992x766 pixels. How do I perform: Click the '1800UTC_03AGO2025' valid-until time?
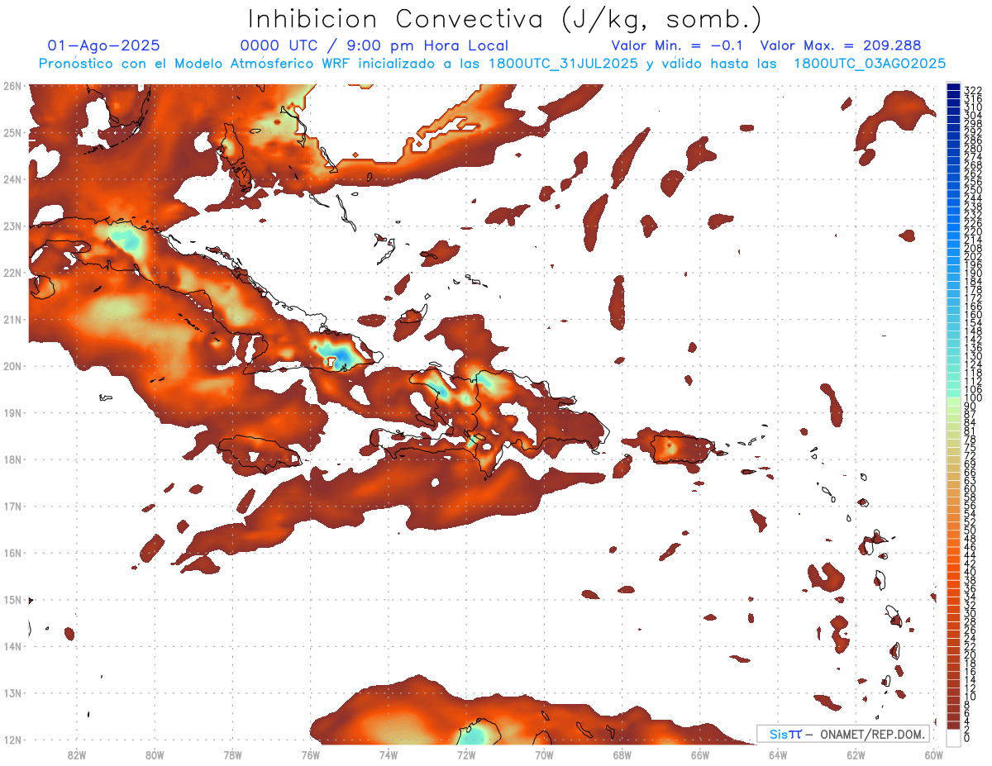point(870,64)
